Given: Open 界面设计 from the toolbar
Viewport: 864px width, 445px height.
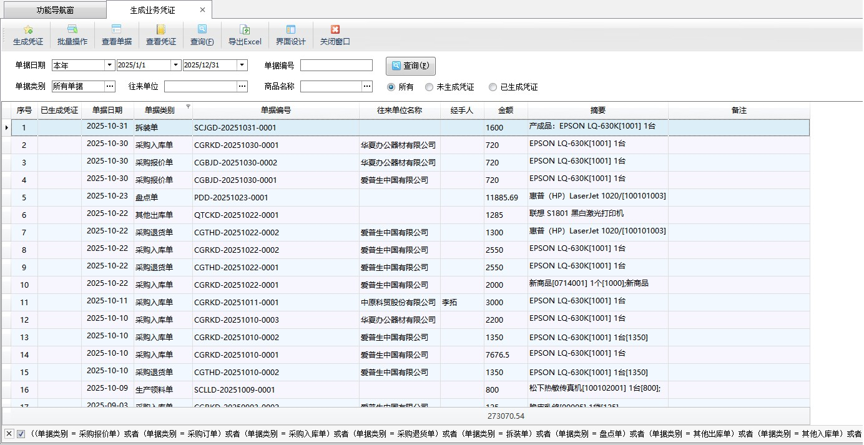Looking at the screenshot, I should 291,35.
